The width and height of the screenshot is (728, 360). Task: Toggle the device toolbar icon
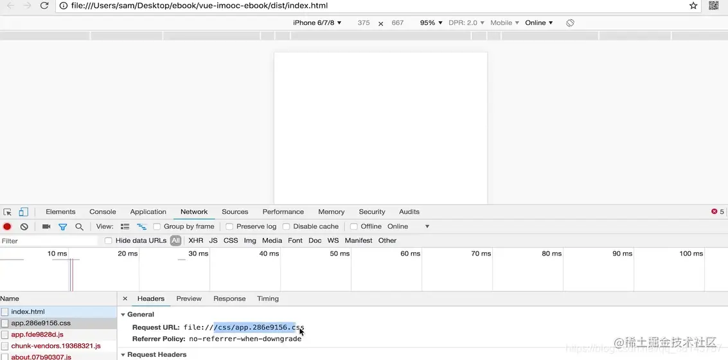point(23,212)
